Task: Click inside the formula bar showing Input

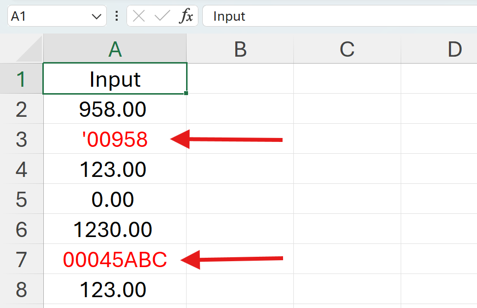Action: pos(340,16)
